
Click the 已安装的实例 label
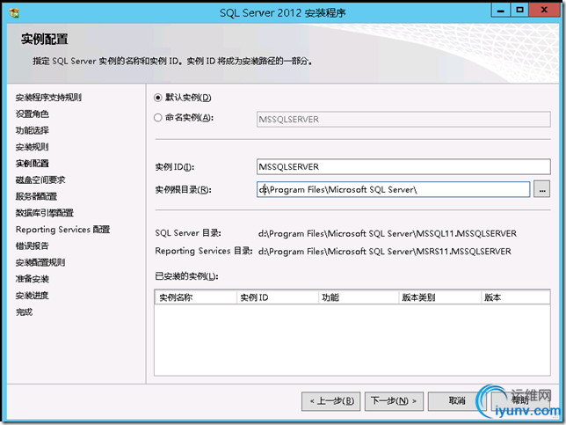186,276
